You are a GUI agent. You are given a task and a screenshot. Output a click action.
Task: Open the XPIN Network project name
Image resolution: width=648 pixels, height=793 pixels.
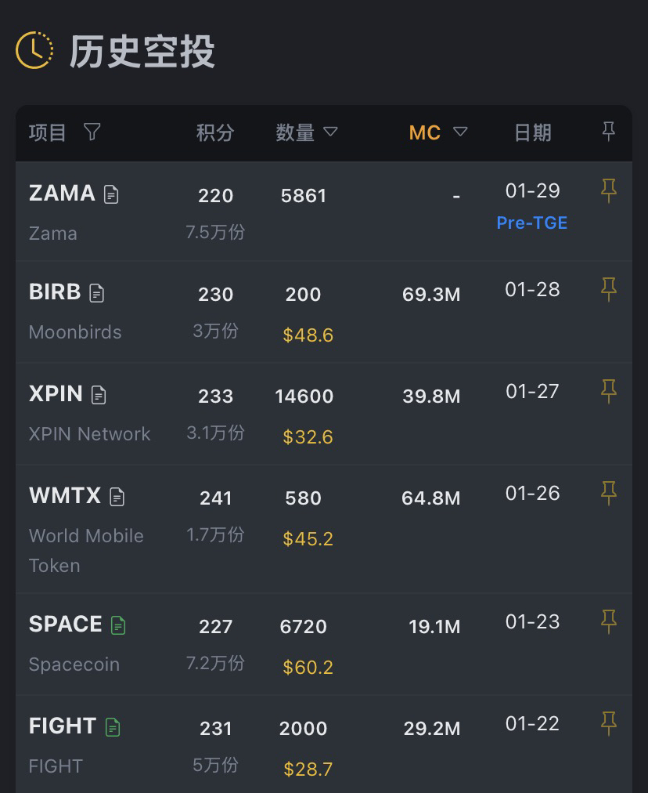(x=89, y=434)
